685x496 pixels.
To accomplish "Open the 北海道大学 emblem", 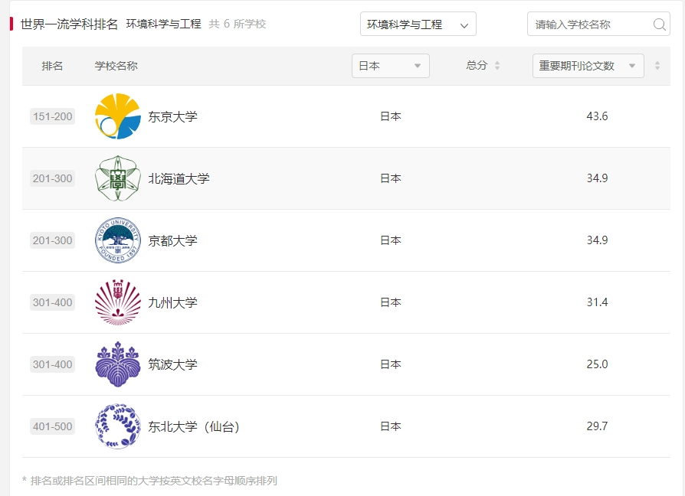I will [118, 178].
